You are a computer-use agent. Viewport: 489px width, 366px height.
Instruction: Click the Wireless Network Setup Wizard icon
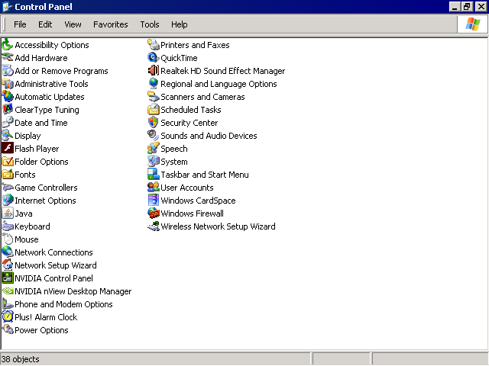(x=153, y=226)
